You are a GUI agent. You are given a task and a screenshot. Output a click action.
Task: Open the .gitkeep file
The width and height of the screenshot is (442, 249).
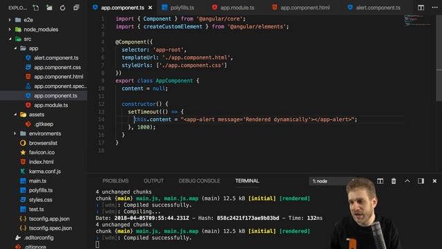pyautogui.click(x=44, y=124)
